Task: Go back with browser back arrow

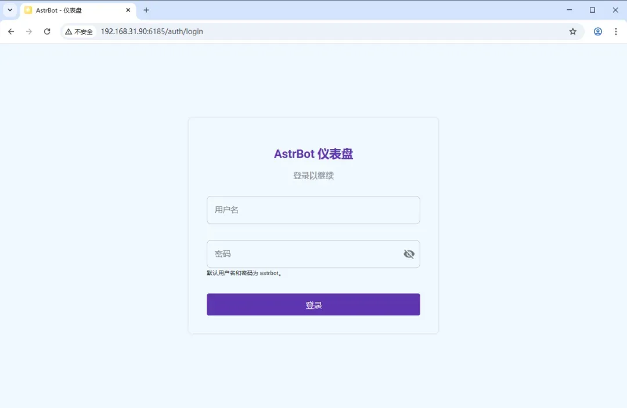Action: (x=11, y=31)
